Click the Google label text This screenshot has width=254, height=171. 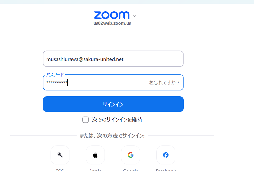pyautogui.click(x=131, y=170)
